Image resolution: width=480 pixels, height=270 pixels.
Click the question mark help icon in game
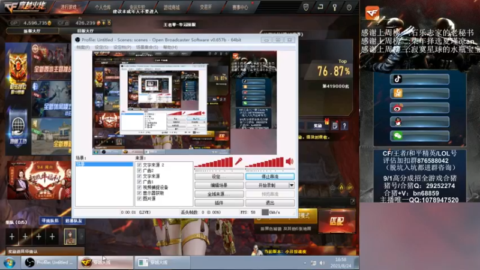(344, 125)
